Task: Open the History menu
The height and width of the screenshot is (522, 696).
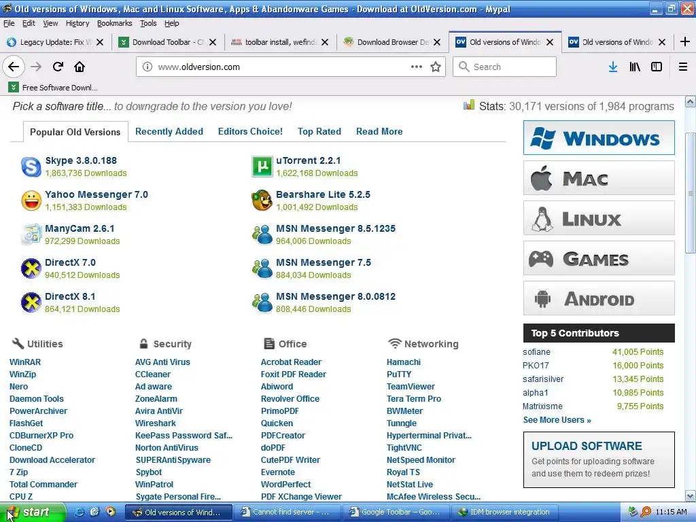Action: click(x=77, y=23)
